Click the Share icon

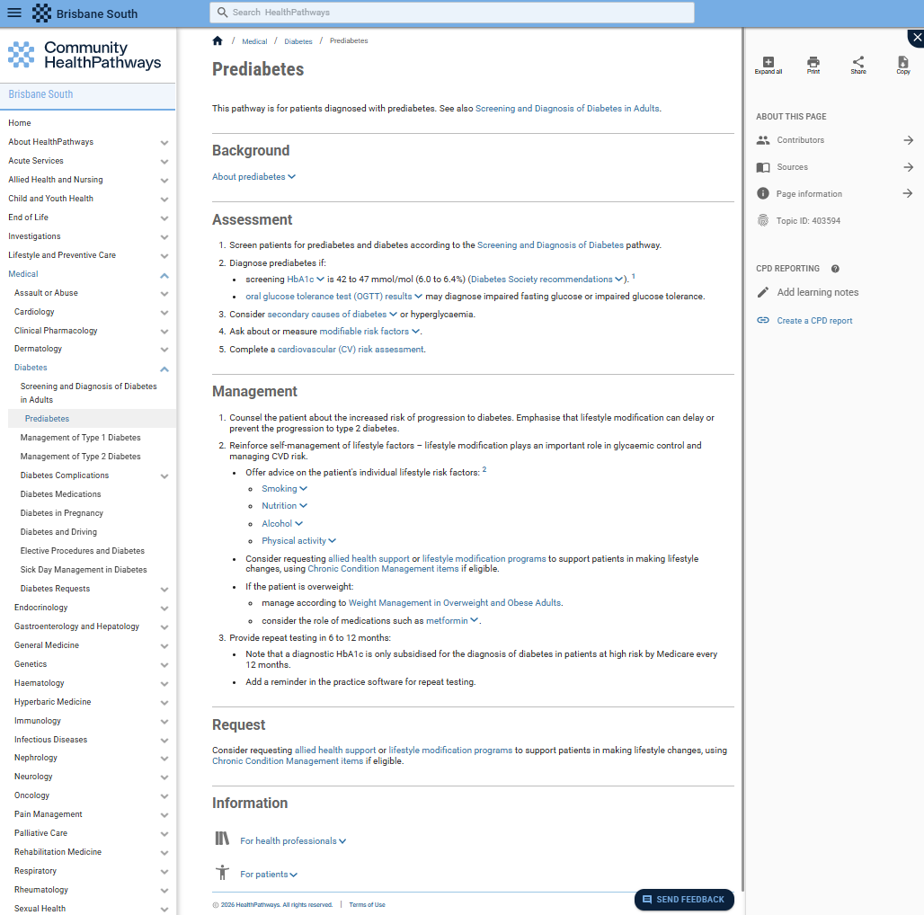tap(858, 64)
